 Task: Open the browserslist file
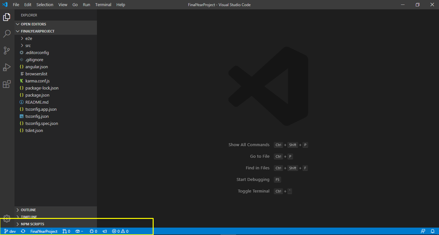(56, 74)
